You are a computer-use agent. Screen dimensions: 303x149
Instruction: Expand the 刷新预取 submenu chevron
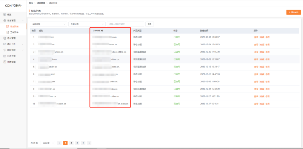pyautogui.click(x=23, y=50)
